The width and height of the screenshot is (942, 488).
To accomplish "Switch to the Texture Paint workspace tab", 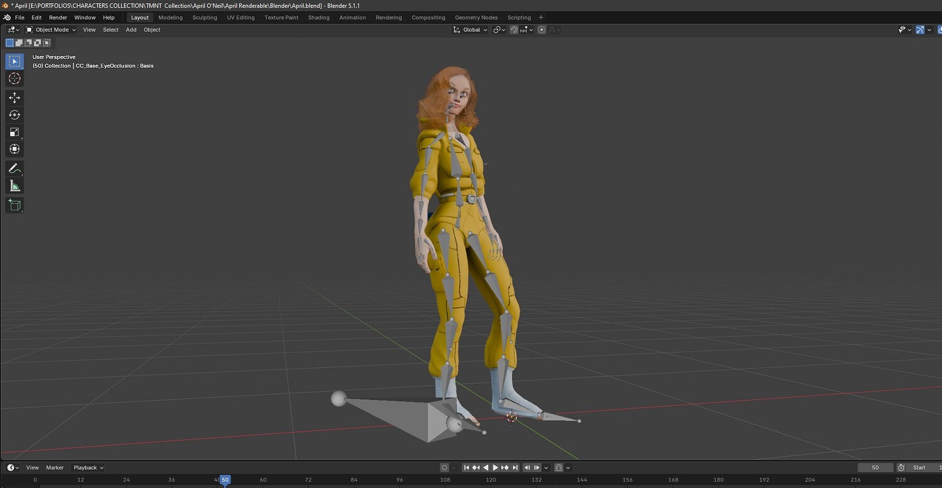I will pyautogui.click(x=281, y=18).
